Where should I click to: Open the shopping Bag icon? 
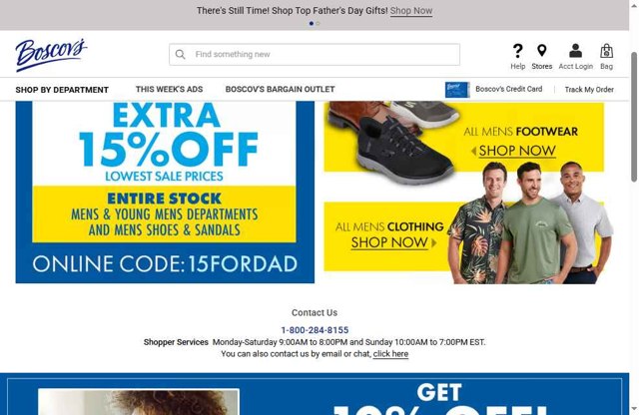point(606,51)
